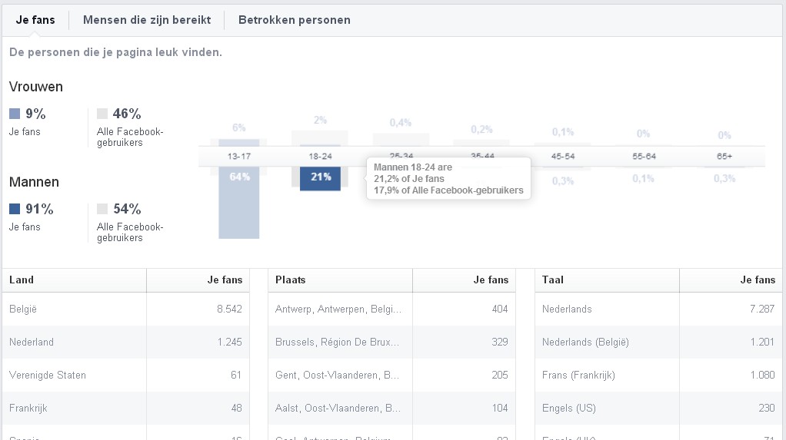Click the Verenigde Staten row

[126, 375]
